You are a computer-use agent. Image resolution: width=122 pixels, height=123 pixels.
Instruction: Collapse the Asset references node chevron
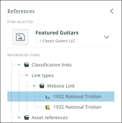(x=19, y=118)
